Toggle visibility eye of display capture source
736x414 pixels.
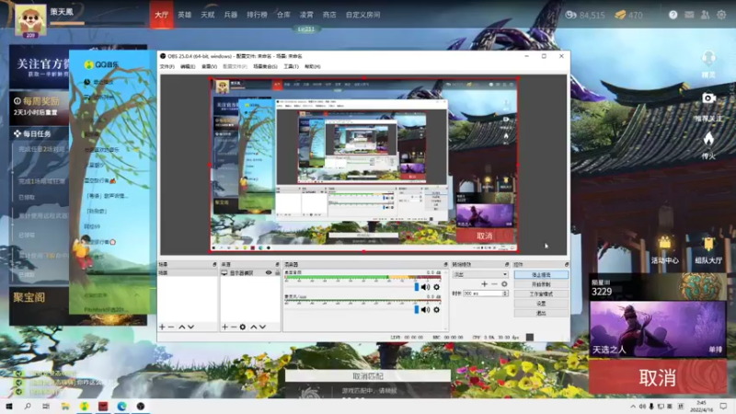(x=269, y=272)
